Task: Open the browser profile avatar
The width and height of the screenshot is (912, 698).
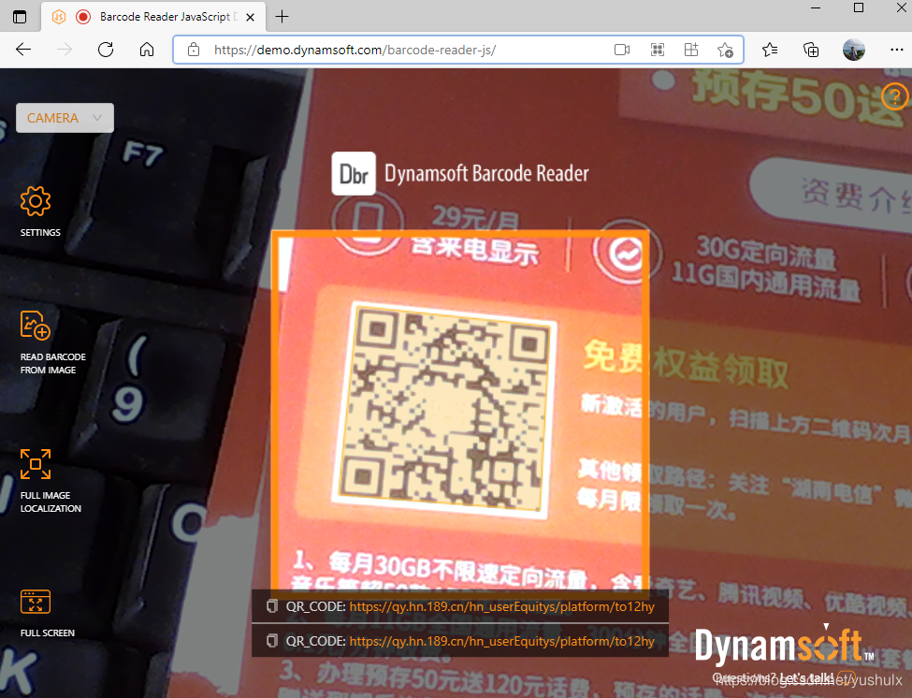Action: coord(854,50)
